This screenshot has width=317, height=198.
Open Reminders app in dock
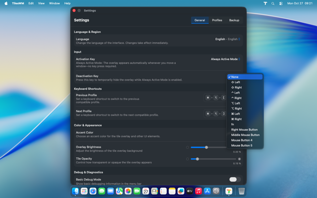click(x=163, y=191)
